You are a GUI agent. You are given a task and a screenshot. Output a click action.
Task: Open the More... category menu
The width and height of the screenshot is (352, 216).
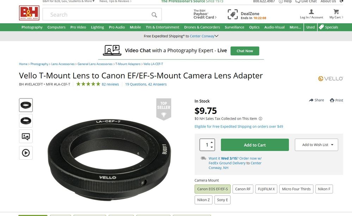click(295, 27)
